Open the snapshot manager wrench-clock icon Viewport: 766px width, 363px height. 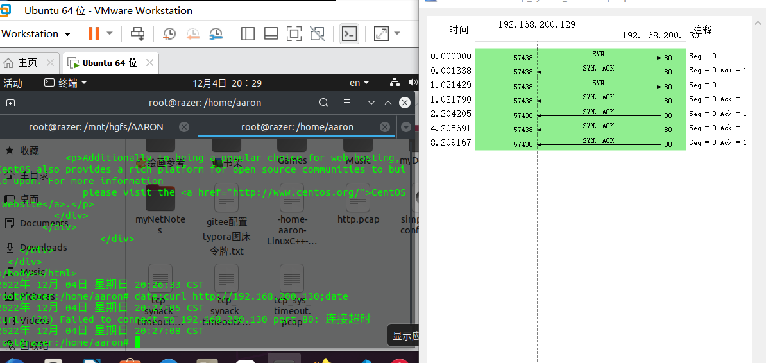[x=216, y=34]
